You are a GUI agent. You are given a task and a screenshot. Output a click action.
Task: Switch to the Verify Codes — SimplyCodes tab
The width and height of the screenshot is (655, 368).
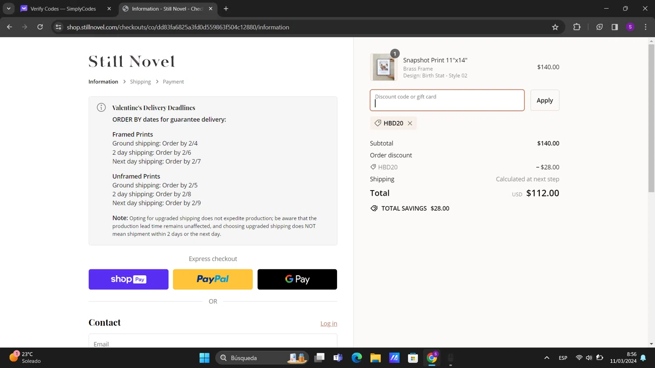tap(65, 9)
